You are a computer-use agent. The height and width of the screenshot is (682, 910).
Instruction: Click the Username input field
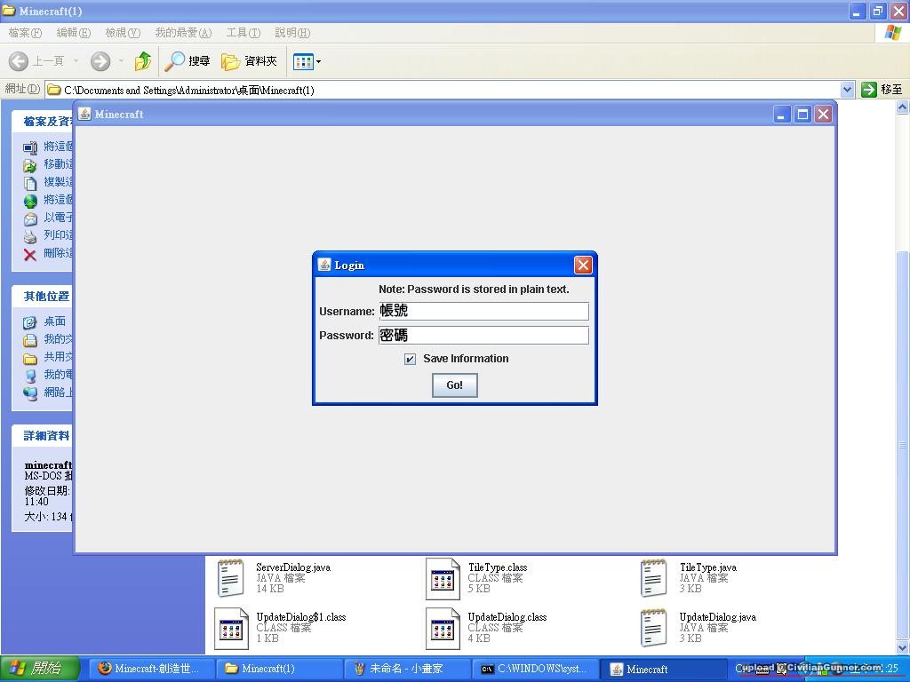pos(483,311)
